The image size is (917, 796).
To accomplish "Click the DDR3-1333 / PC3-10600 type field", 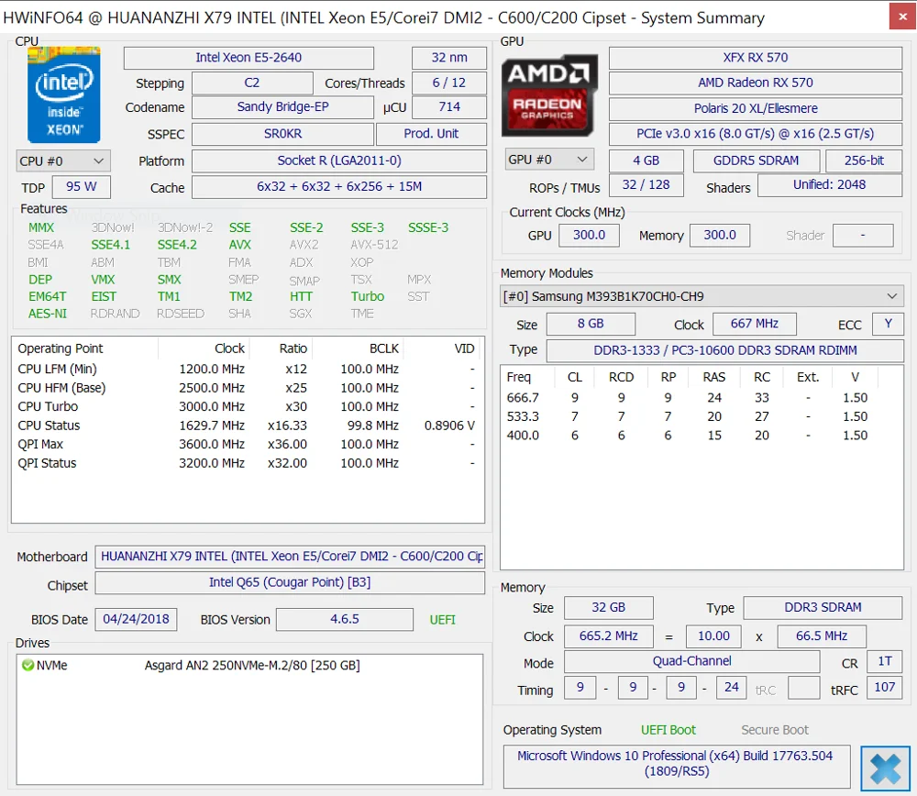I will click(725, 350).
